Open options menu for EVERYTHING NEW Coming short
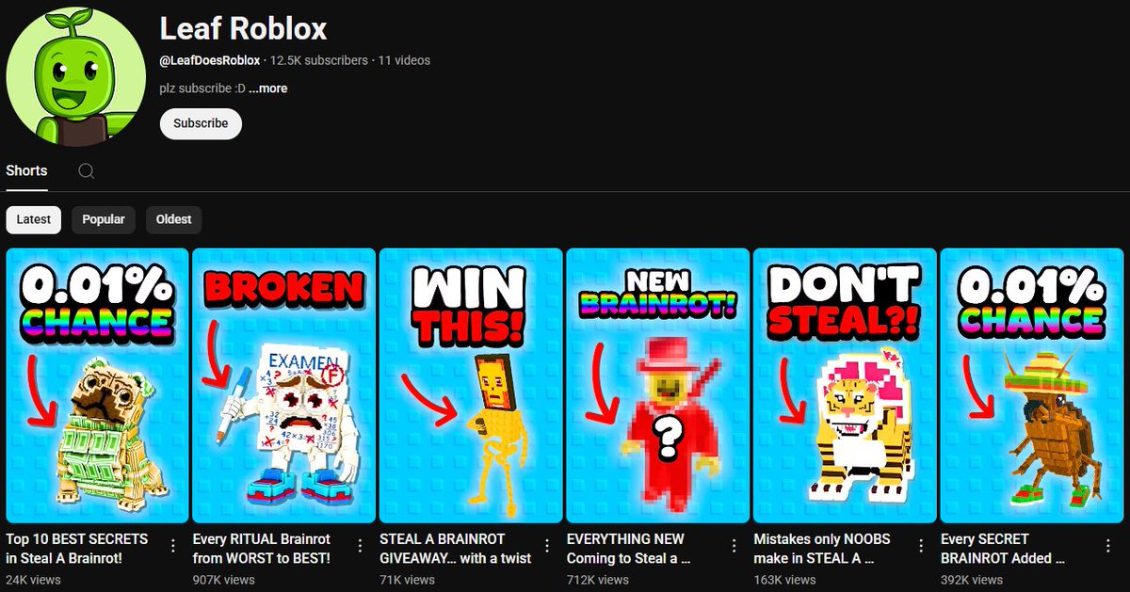 [x=734, y=546]
